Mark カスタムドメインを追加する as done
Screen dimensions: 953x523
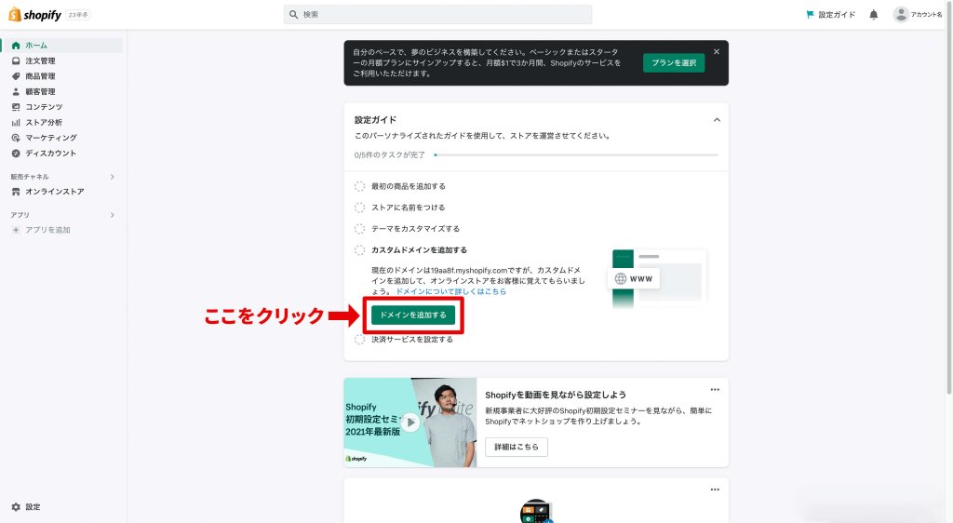tap(360, 249)
